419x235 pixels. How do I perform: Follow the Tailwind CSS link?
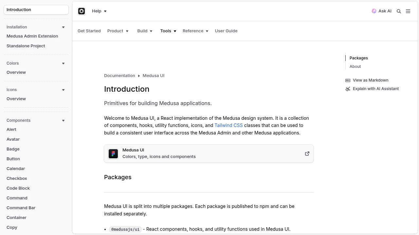[228, 125]
